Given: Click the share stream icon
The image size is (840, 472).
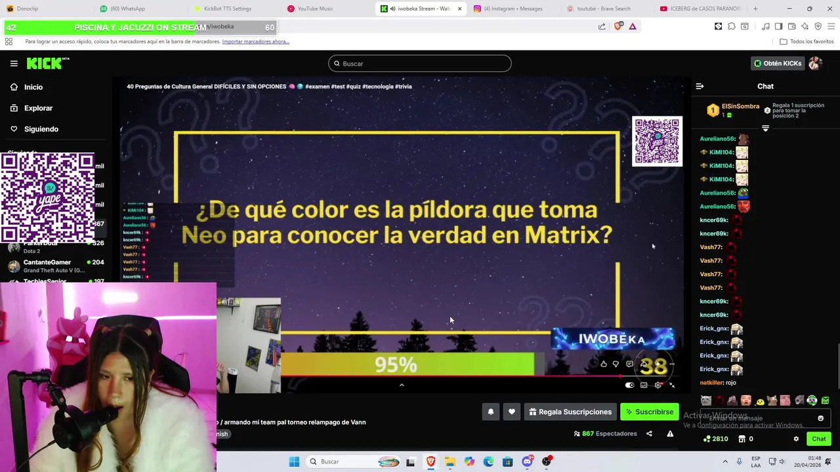Looking at the screenshot, I should [649, 433].
